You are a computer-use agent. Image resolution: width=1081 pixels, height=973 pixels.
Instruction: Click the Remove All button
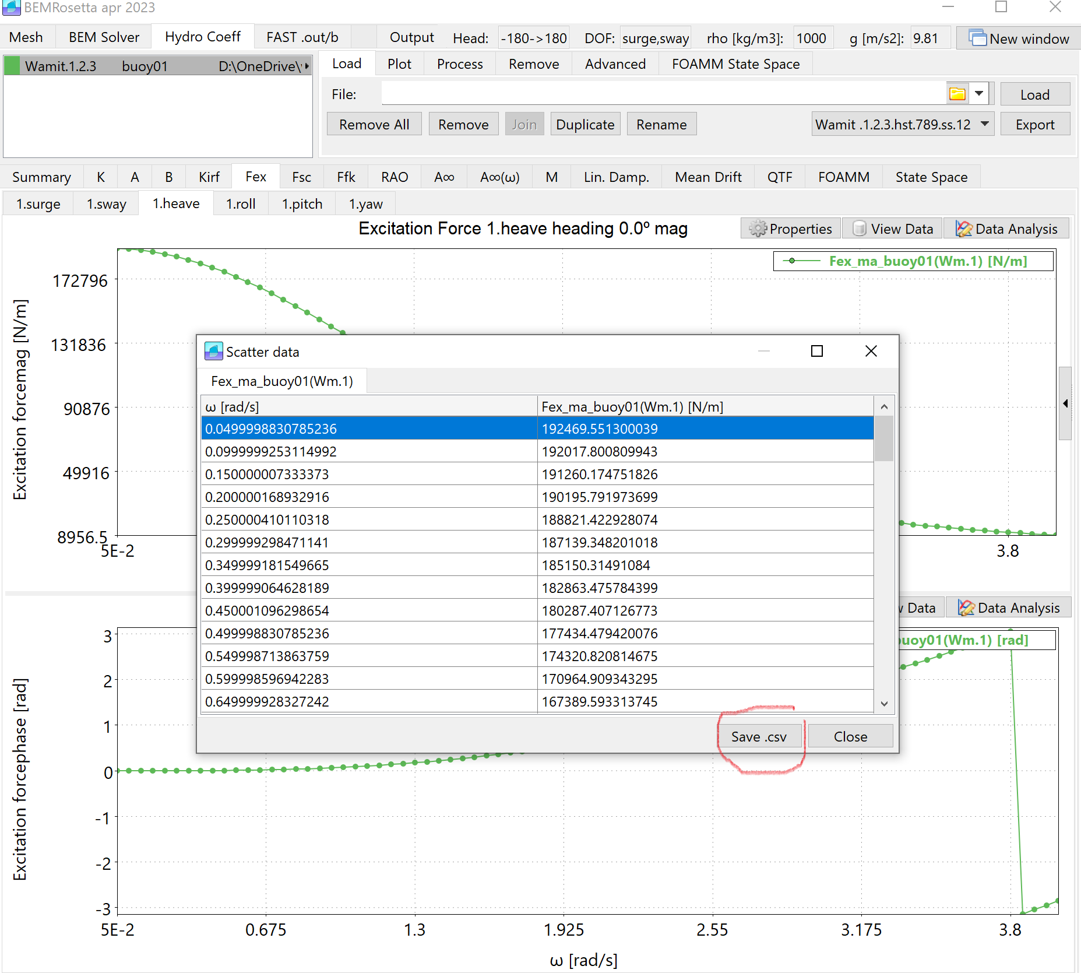[x=374, y=124]
